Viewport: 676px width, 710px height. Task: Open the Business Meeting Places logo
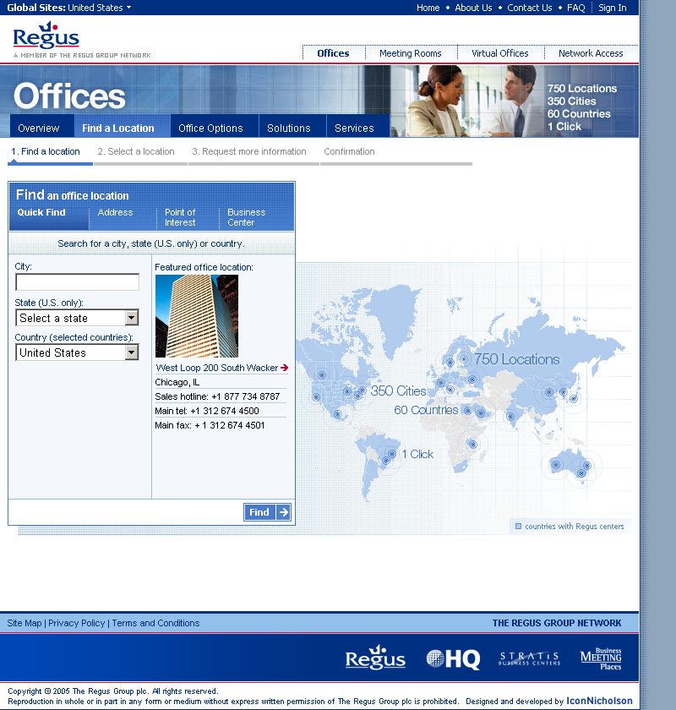click(x=601, y=658)
